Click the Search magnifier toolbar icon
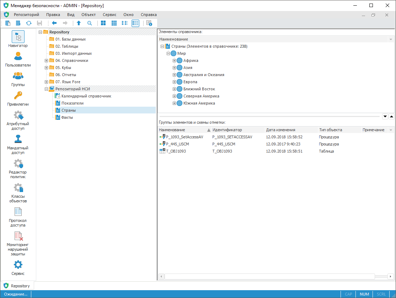The height and width of the screenshot is (298, 396). coord(90,23)
